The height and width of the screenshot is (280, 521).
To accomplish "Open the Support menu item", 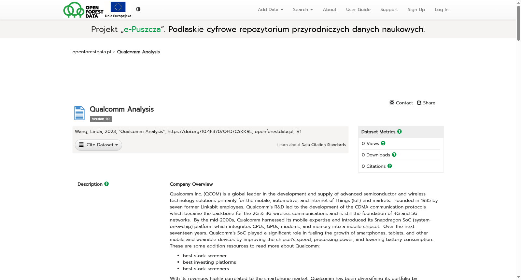I will (x=389, y=9).
